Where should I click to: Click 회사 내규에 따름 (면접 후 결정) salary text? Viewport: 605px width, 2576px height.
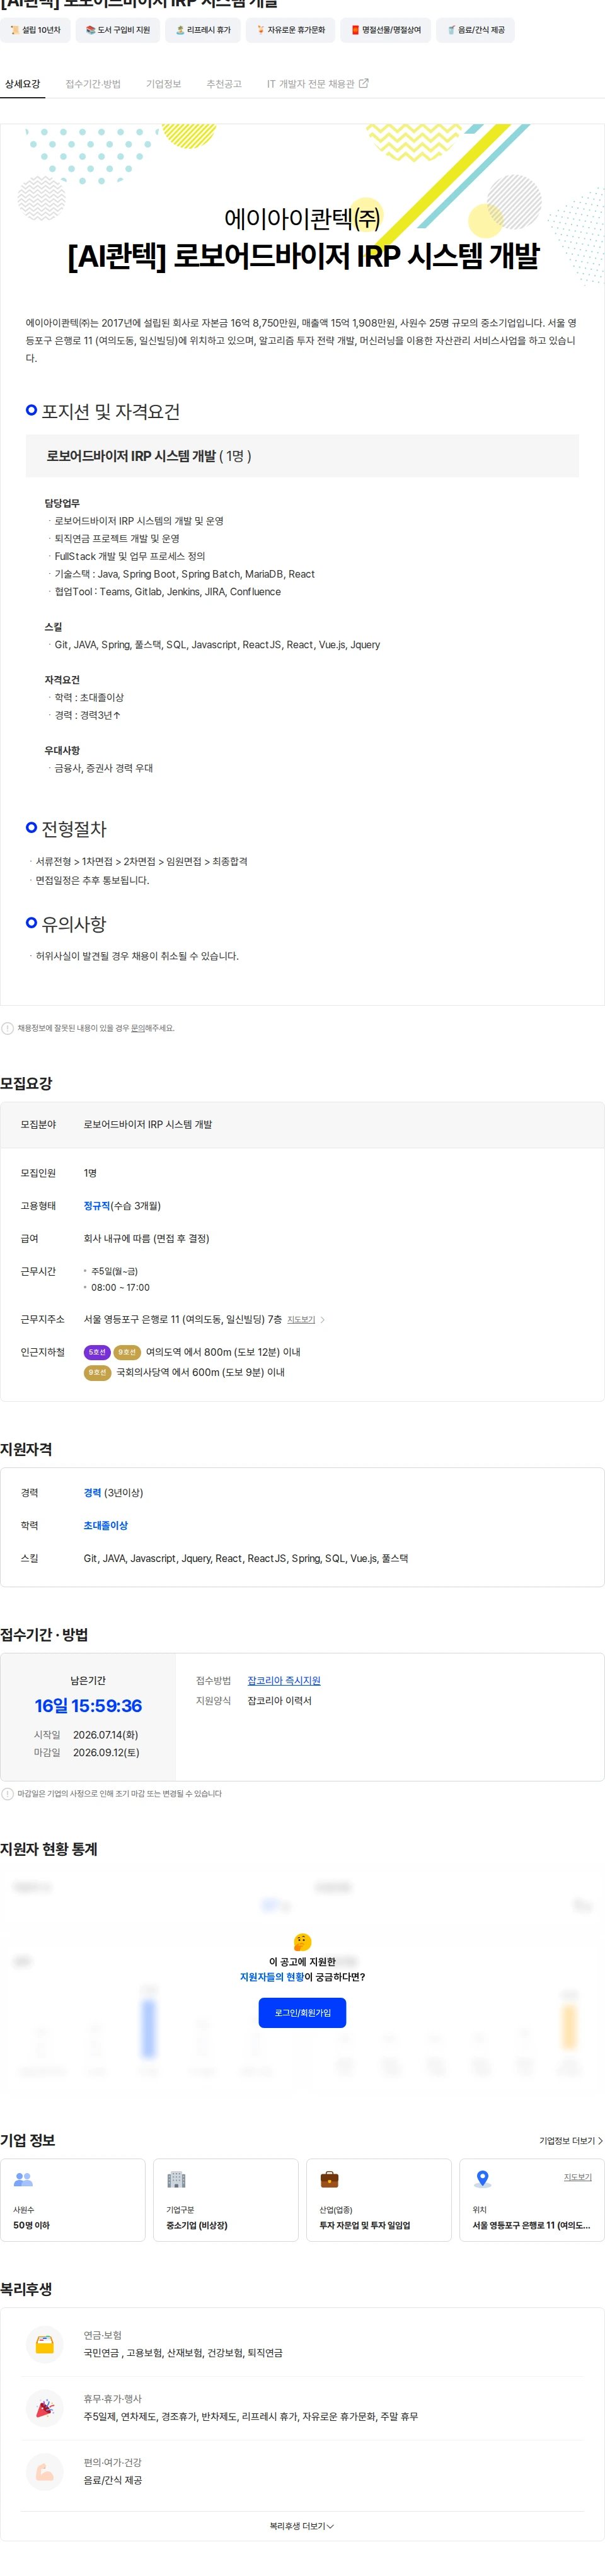(x=146, y=1239)
